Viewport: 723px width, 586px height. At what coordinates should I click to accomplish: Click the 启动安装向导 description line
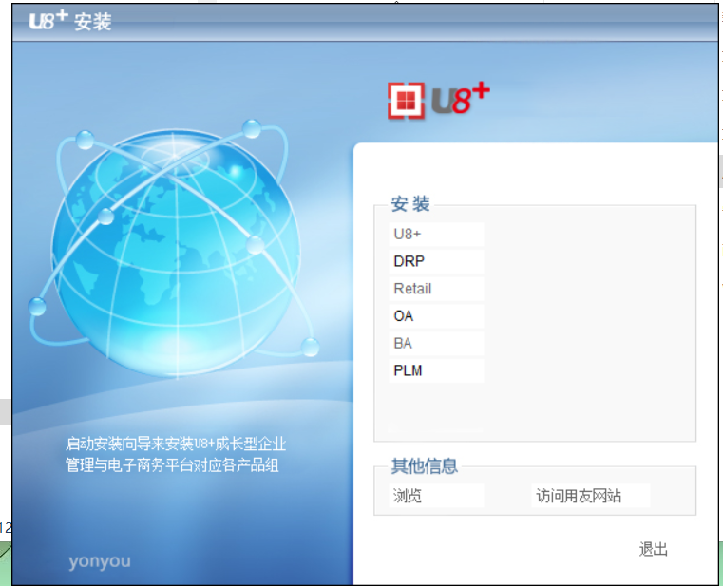176,444
